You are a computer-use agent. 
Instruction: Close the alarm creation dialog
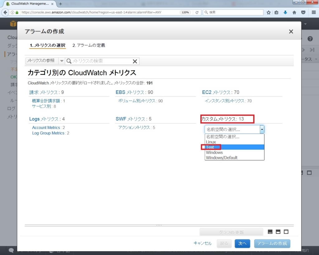(x=291, y=31)
